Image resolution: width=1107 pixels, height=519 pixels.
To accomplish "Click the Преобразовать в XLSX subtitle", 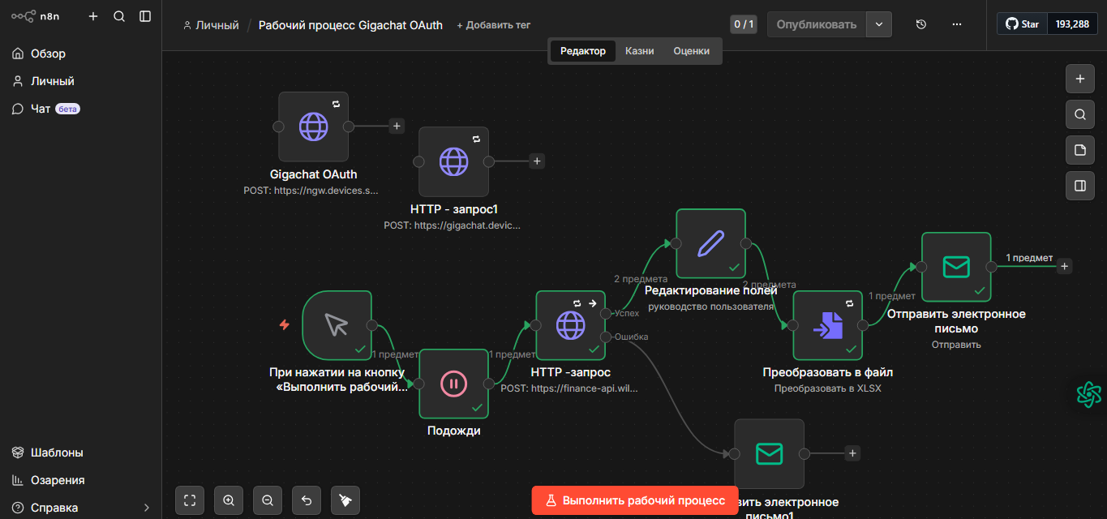I will click(827, 388).
